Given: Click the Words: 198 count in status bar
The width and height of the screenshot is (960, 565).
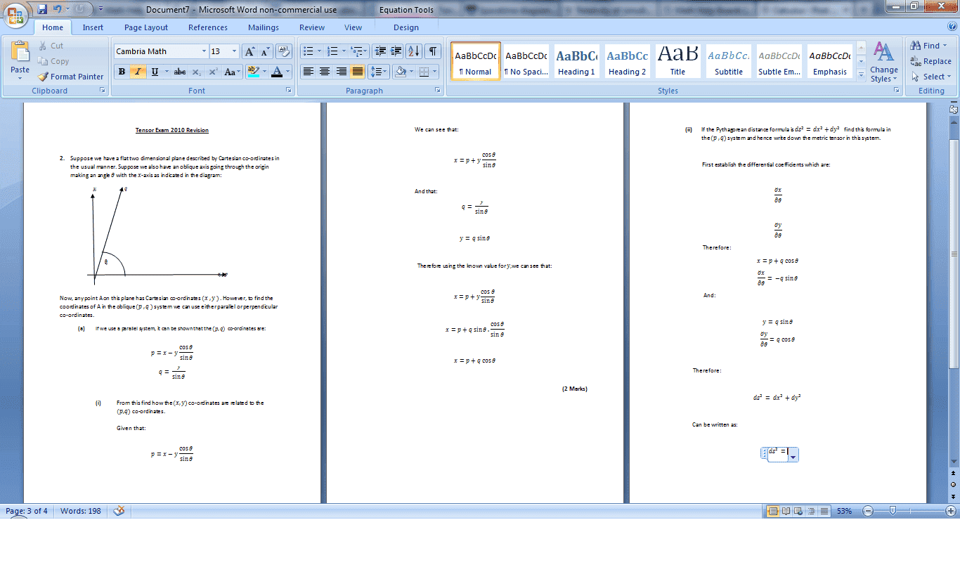Looking at the screenshot, I should tap(80, 511).
